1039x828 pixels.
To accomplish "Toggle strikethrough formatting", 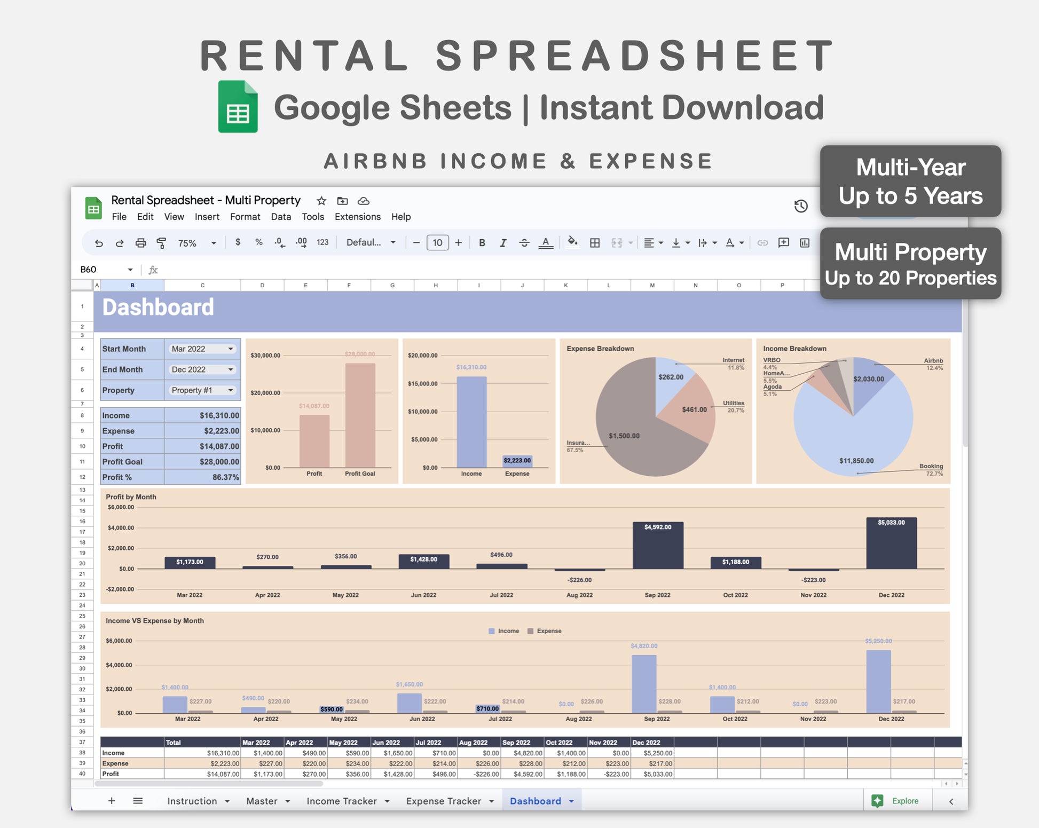I will click(x=524, y=243).
